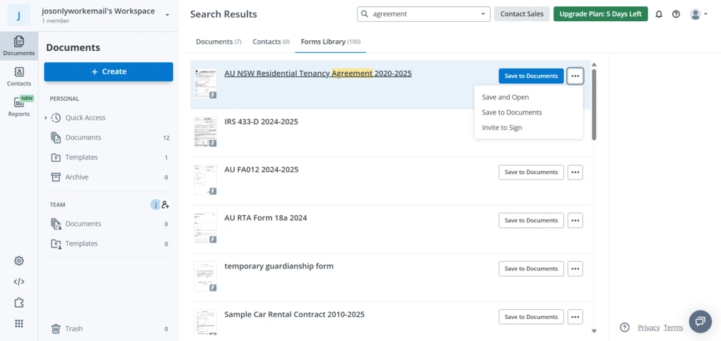
Task: Open AU NSW Residential Tenancy Agreement title link
Action: tap(318, 73)
